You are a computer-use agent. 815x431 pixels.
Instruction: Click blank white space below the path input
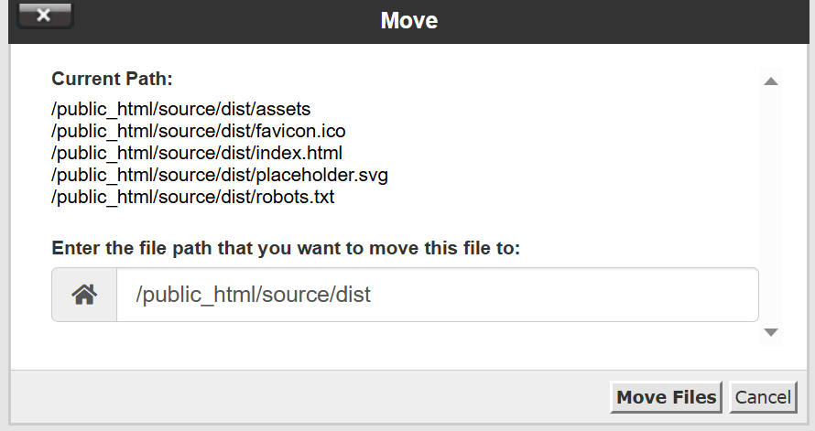[x=385, y=345]
